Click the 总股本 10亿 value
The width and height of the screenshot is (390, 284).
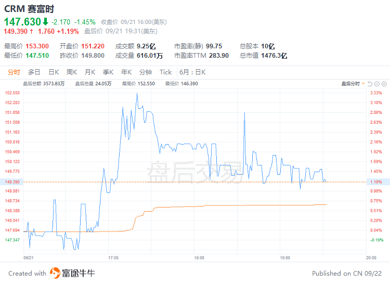click(x=268, y=46)
